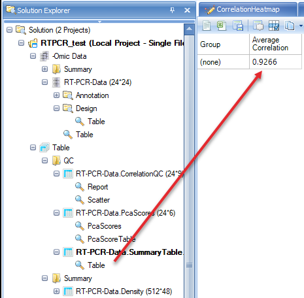Select RT-PCR-Data.Density (512*48) table

click(124, 291)
